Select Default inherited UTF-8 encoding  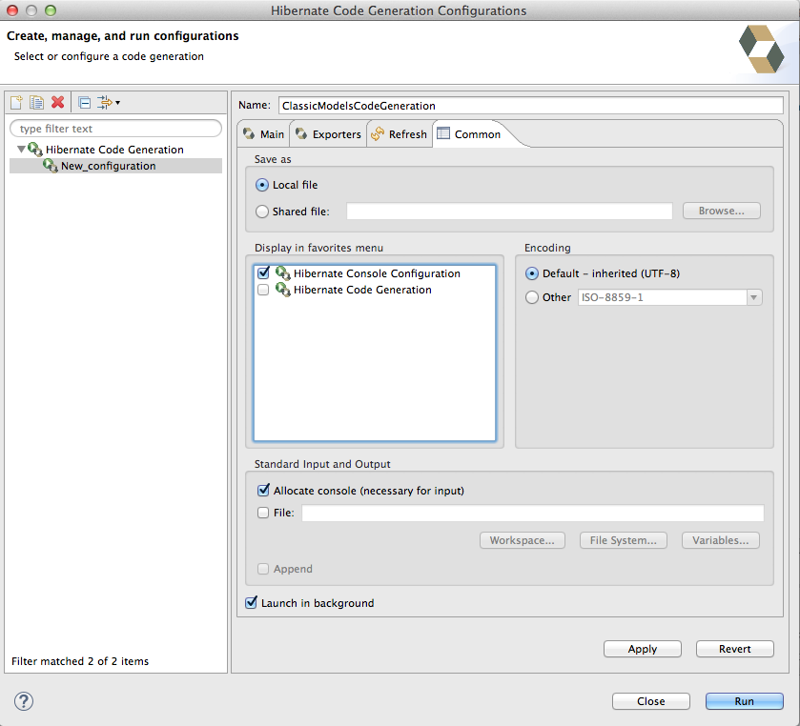532,273
